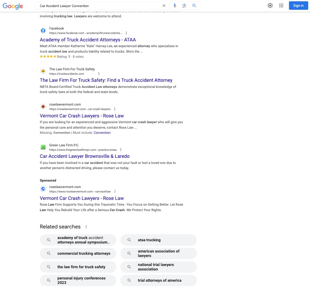Search related term ataa trucking
Screen dimensions: 310x291
point(159,240)
